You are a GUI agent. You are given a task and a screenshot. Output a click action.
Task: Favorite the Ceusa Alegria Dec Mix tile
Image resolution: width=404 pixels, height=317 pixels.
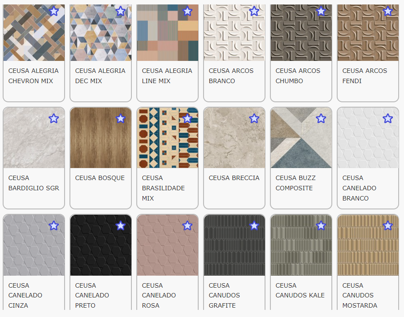point(120,11)
